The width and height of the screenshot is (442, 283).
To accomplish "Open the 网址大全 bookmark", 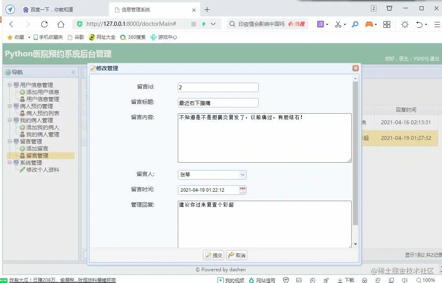I will click(102, 37).
